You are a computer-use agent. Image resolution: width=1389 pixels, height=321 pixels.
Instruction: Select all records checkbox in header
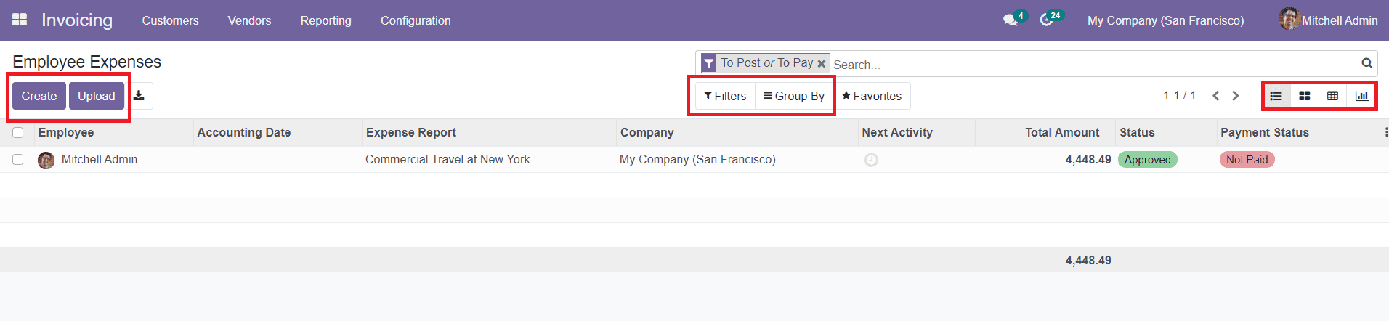[x=18, y=132]
